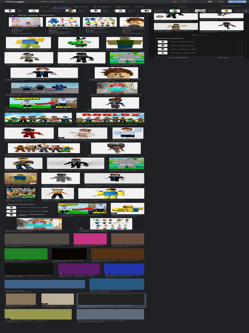Image resolution: width=249 pixels, height=333 pixels.
Task: Expand side panel 'roblox character boy' arrow
Action: [x=237, y=46]
